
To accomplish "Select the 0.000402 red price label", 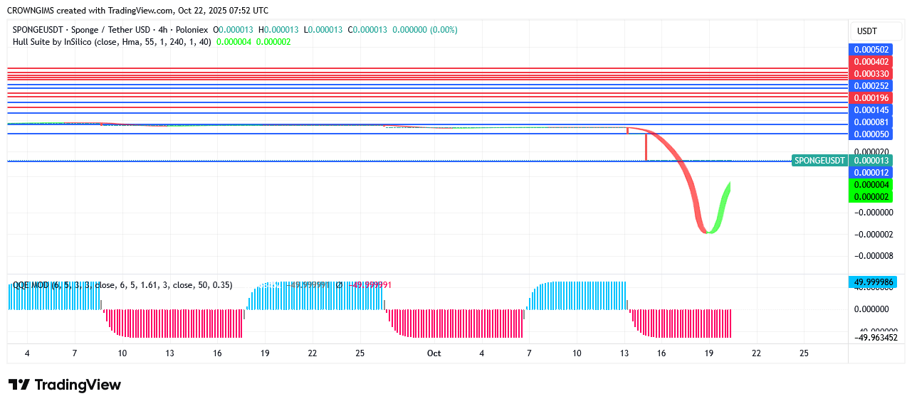I will click(x=871, y=62).
